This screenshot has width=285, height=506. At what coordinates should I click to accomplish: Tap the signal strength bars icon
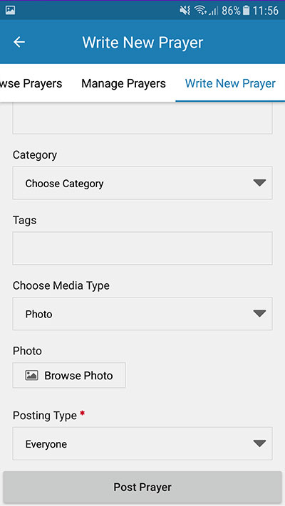[213, 11]
